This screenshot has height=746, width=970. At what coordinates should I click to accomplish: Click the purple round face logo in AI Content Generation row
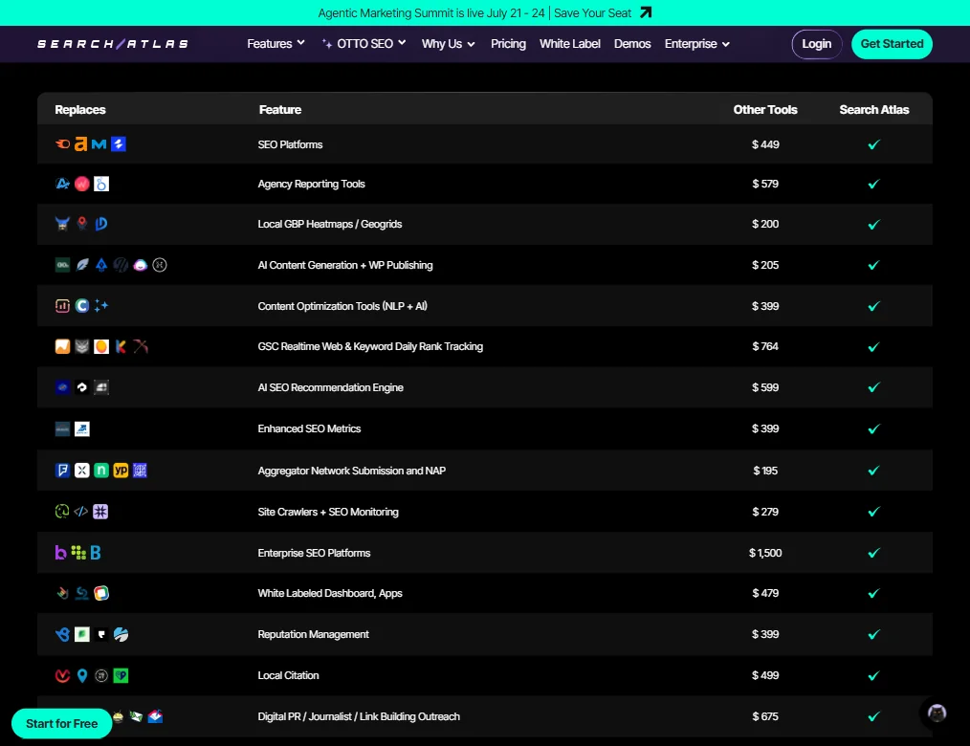point(141,265)
